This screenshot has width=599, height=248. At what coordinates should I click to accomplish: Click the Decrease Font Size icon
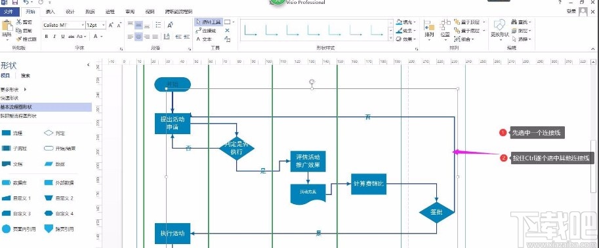[119, 25]
